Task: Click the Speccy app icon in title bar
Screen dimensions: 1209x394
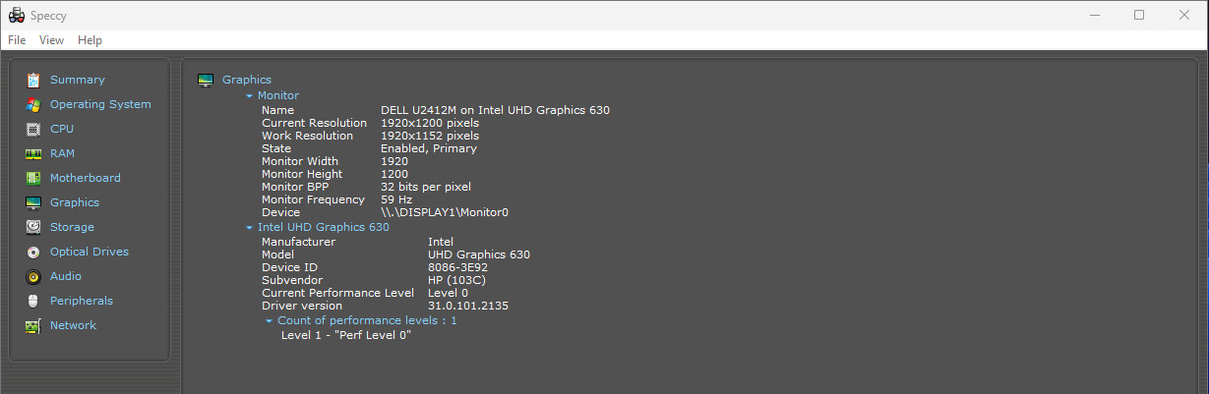Action: [x=16, y=15]
